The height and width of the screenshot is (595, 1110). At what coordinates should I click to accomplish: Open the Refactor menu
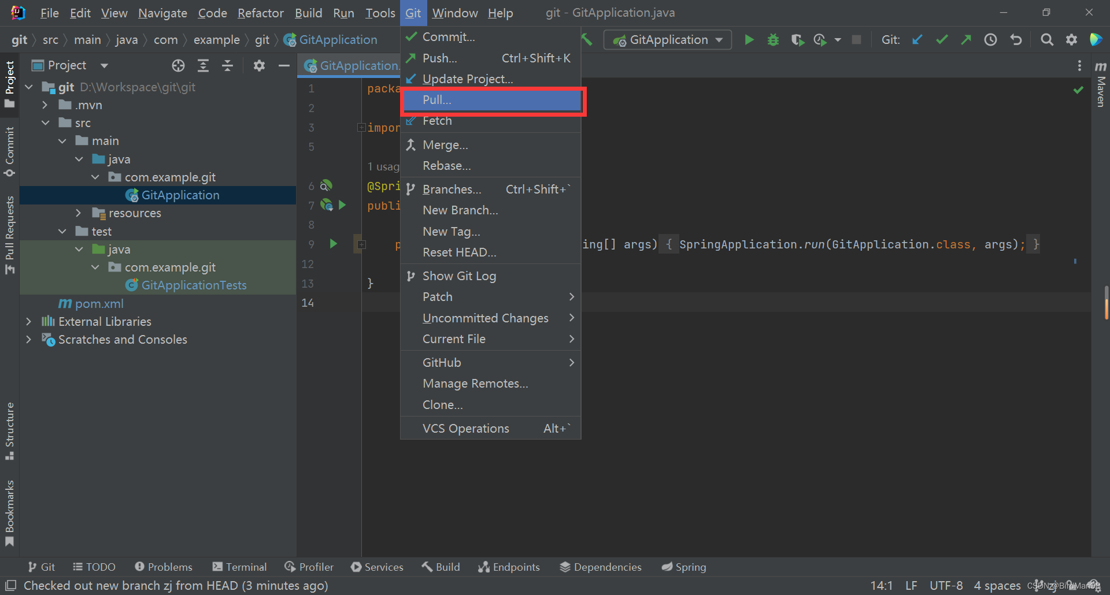[261, 13]
